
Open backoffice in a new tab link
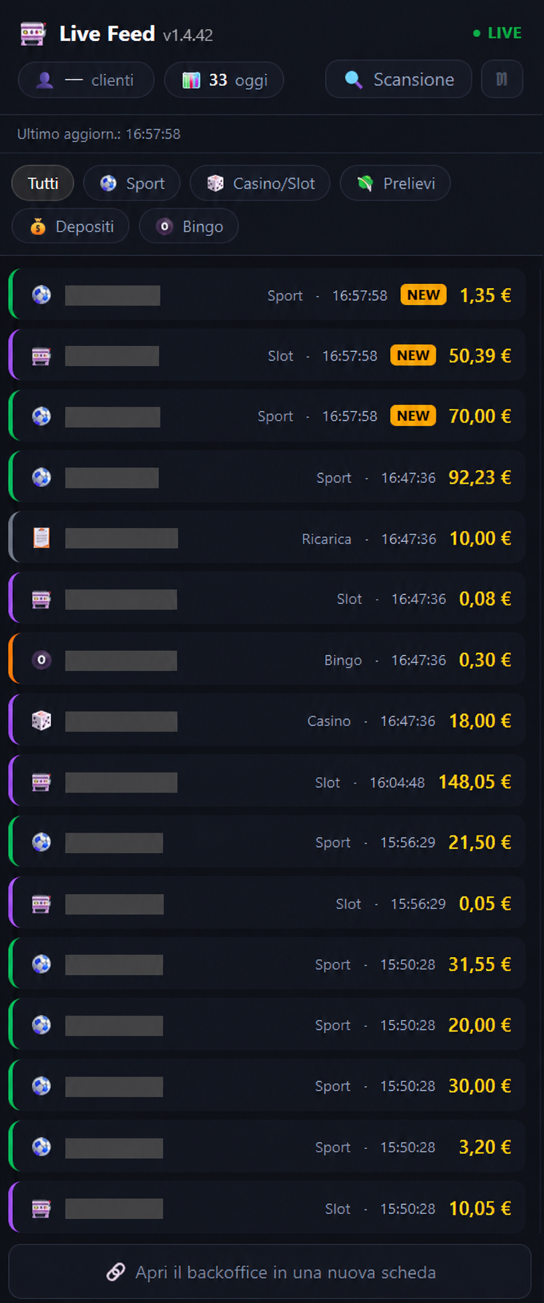pos(270,1272)
